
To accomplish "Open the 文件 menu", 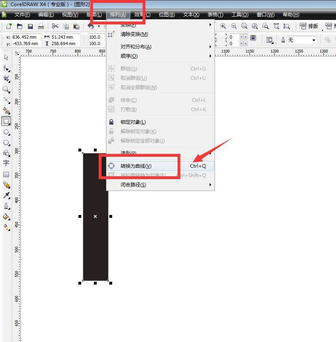I will [x=22, y=15].
